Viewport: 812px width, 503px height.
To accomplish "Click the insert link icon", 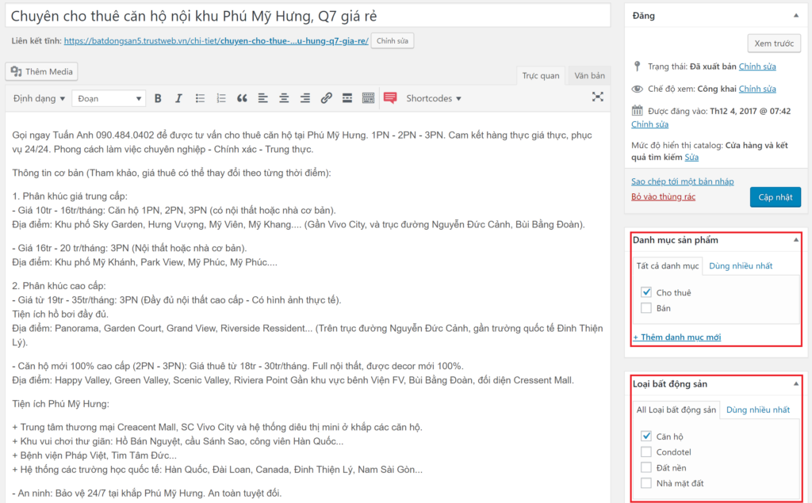I will [326, 98].
